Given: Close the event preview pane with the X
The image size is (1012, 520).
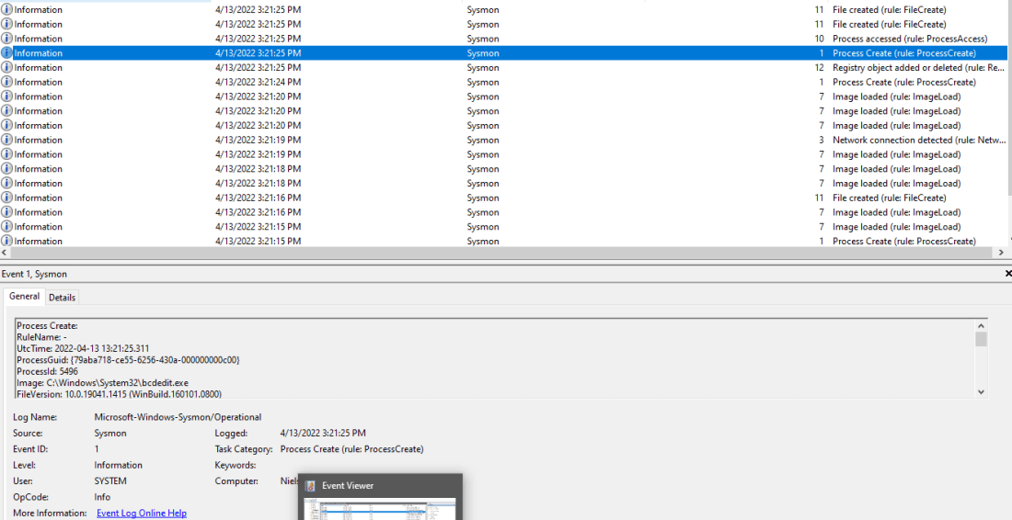Looking at the screenshot, I should point(1008,274).
